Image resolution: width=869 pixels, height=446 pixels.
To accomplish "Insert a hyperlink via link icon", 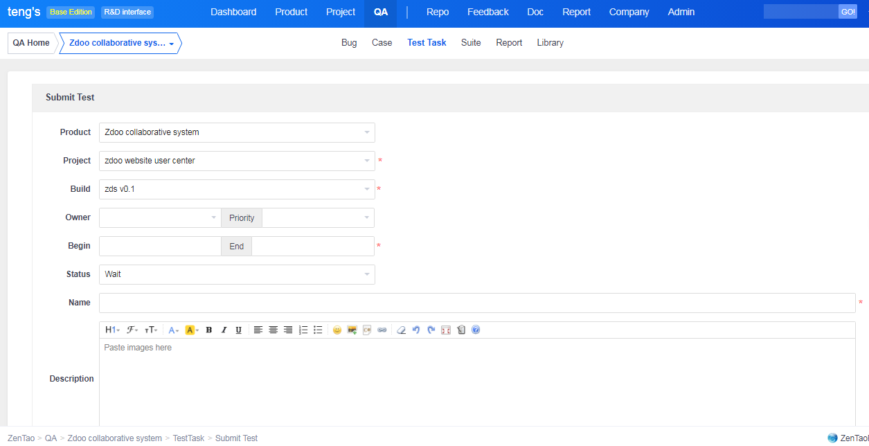I will click(x=382, y=330).
